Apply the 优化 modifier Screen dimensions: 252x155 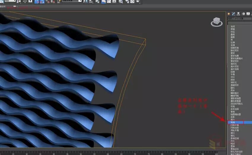pos(233,141)
